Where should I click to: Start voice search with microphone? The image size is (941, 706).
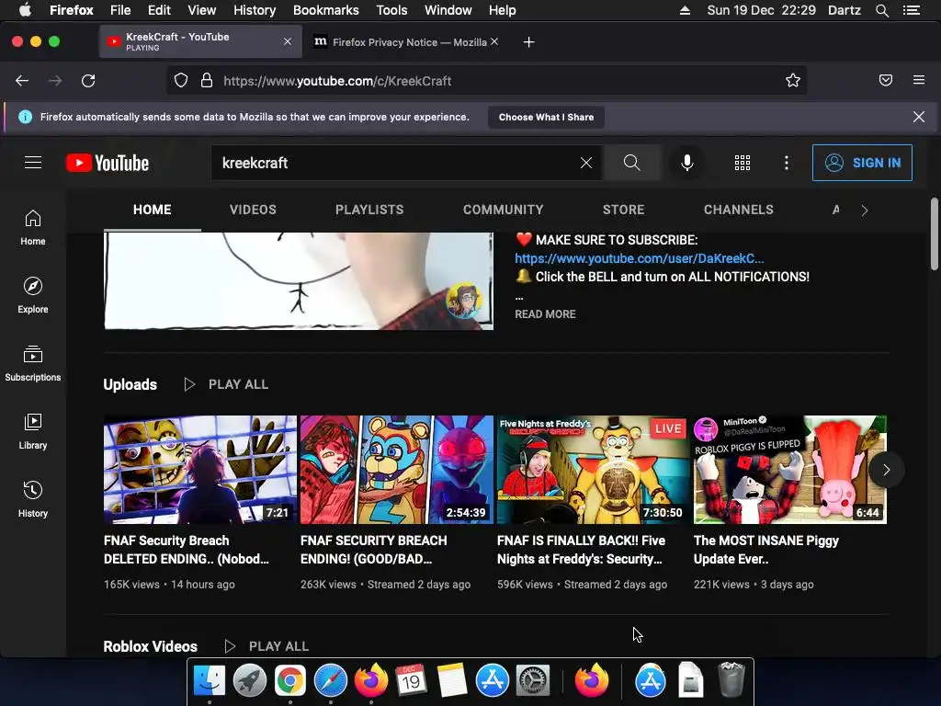pyautogui.click(x=687, y=163)
